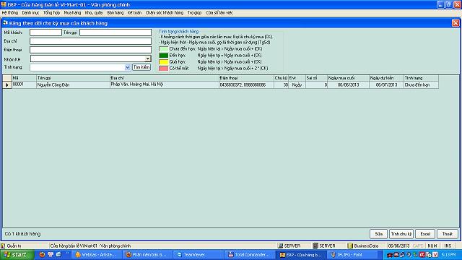
Task: Click the Mã khách input field
Action: [45, 32]
